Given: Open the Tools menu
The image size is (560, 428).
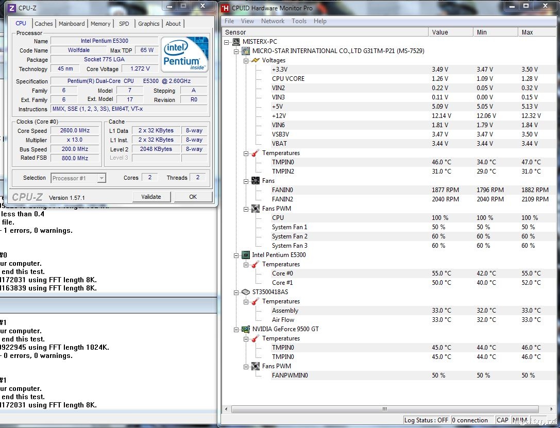Looking at the screenshot, I should [x=299, y=21].
